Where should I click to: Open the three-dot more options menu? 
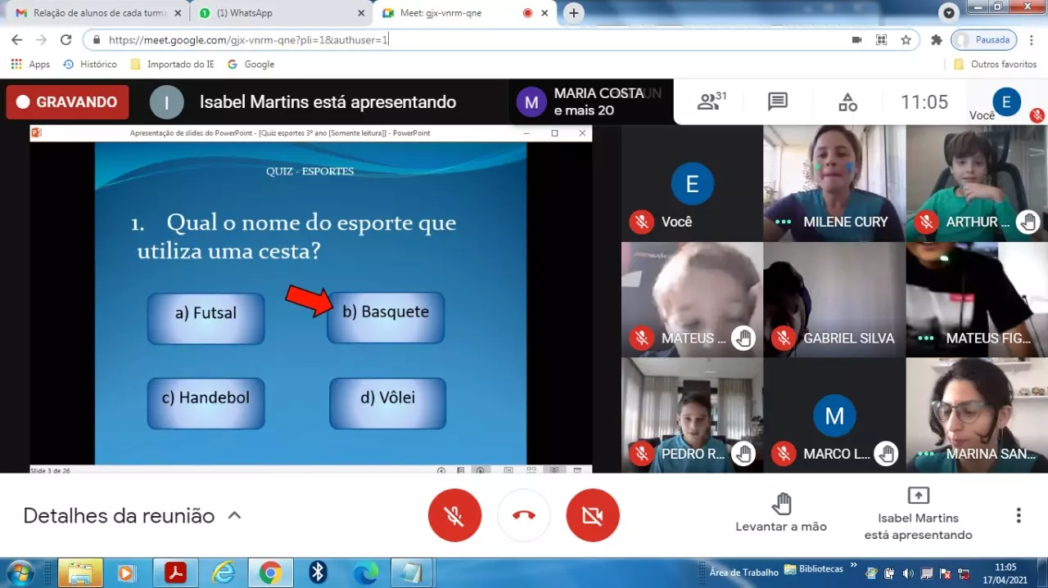tap(1019, 515)
